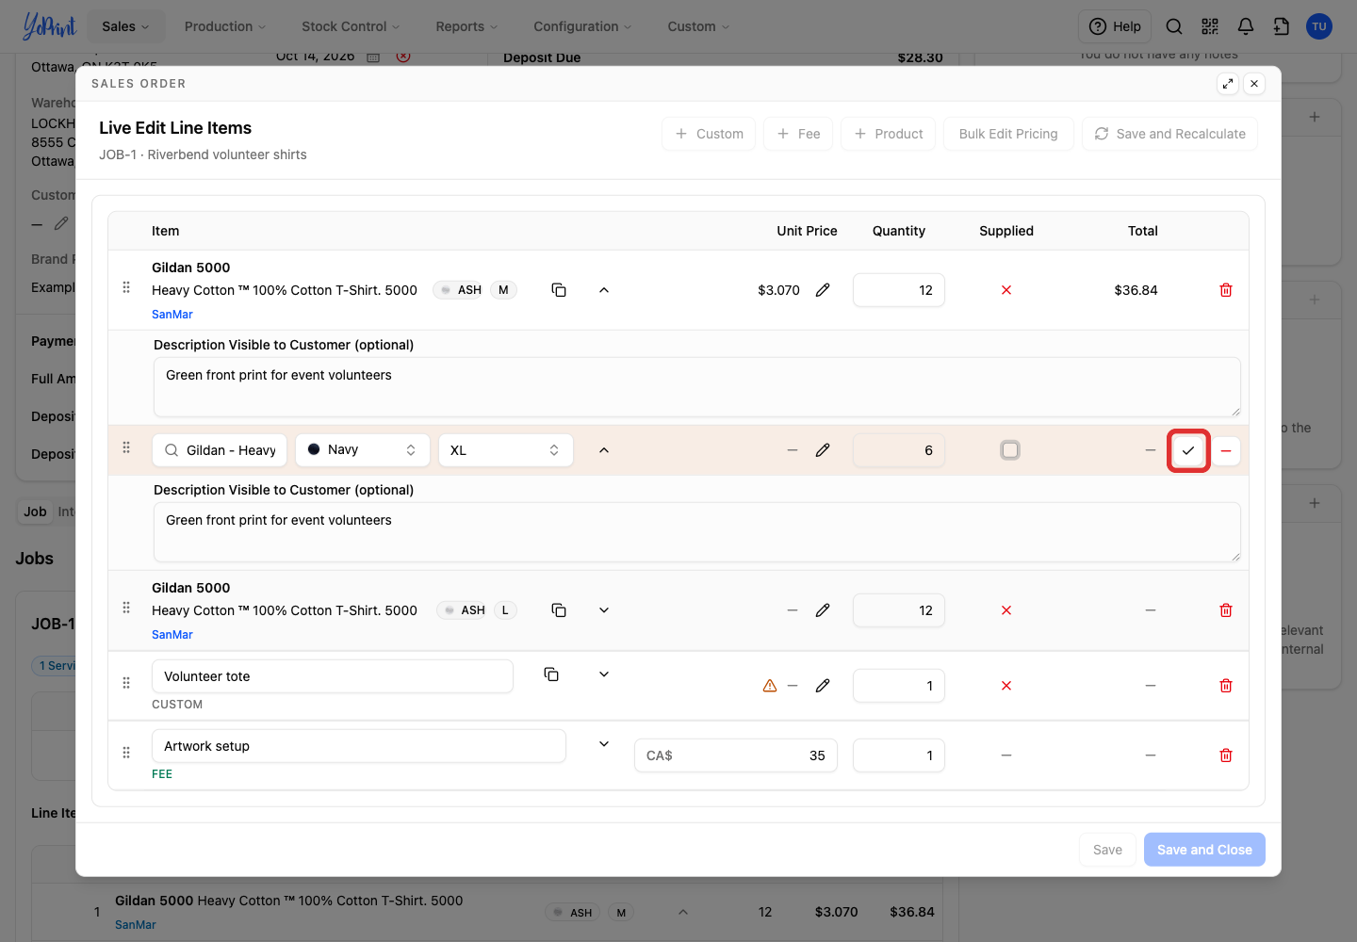The height and width of the screenshot is (942, 1357).
Task: Duplicate the Gildan 5000 ASH M line
Action: click(559, 290)
